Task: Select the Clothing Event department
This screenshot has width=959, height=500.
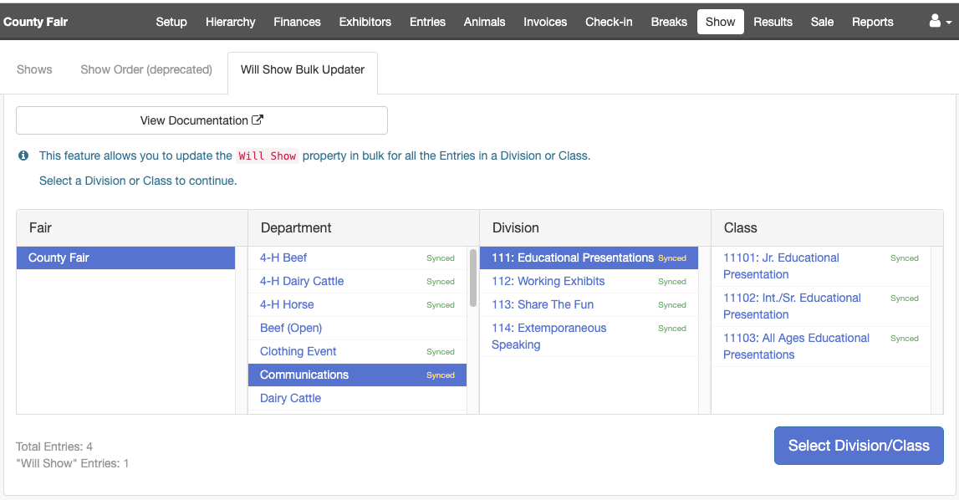Action: coord(298,351)
